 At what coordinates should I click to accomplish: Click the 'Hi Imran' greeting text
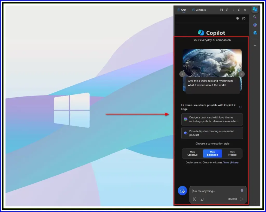point(209,107)
